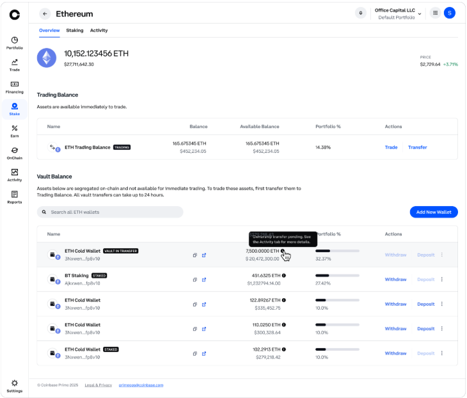Copy address of the 7,500.0000 ETH wallet
The width and height of the screenshot is (467, 398).
(194, 255)
